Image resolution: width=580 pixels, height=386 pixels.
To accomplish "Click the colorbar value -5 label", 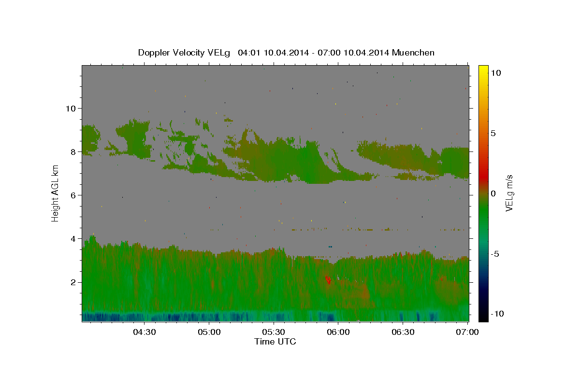I will pos(494,254).
